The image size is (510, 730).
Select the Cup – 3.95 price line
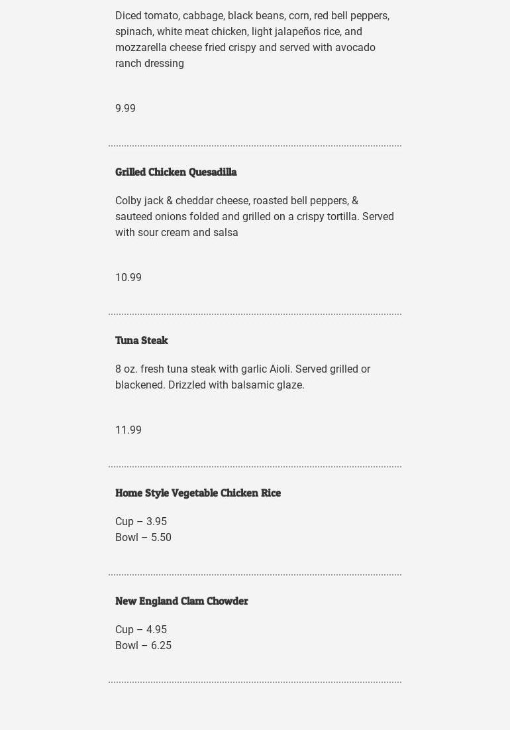(x=141, y=521)
